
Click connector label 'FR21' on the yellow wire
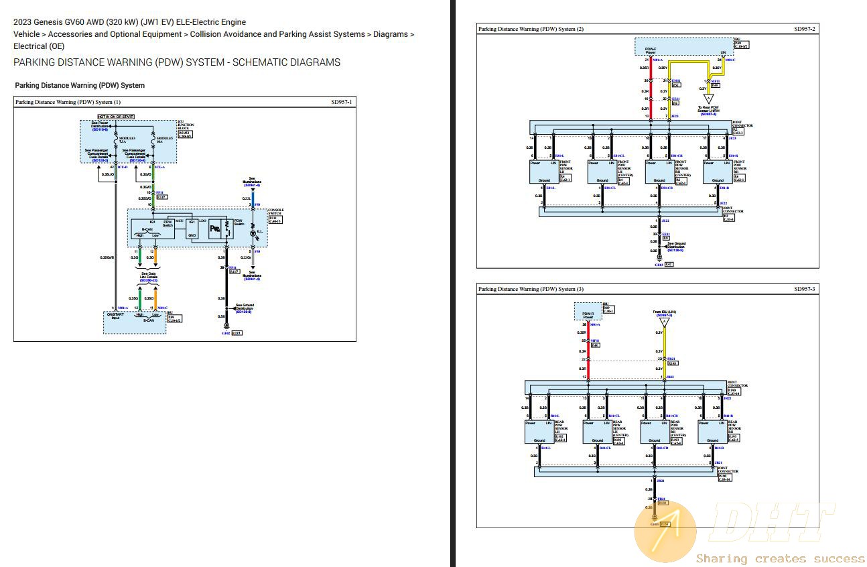[x=671, y=359]
